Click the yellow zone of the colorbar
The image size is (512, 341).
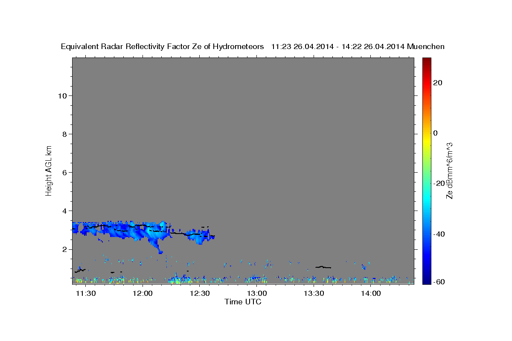point(426,141)
